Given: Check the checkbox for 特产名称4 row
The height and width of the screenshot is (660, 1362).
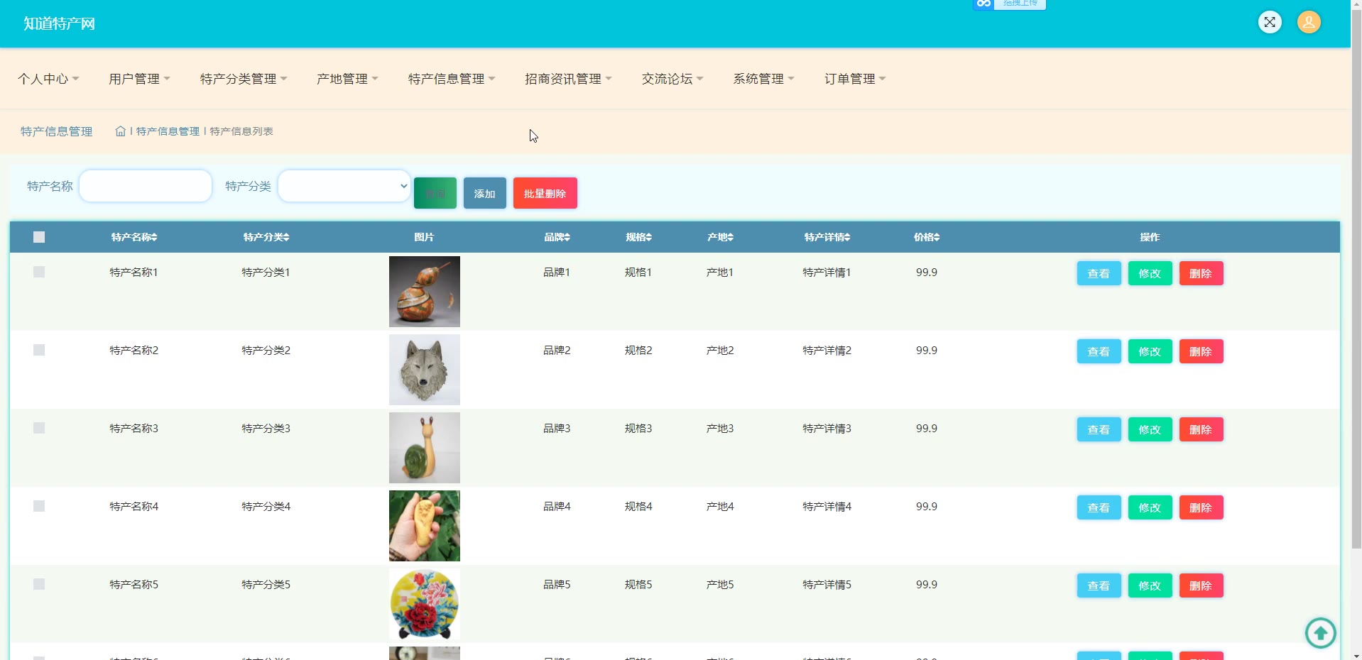Looking at the screenshot, I should [x=39, y=506].
